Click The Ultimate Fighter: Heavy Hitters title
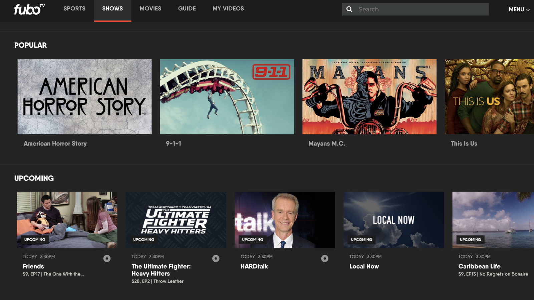Image resolution: width=534 pixels, height=300 pixels. [161, 270]
